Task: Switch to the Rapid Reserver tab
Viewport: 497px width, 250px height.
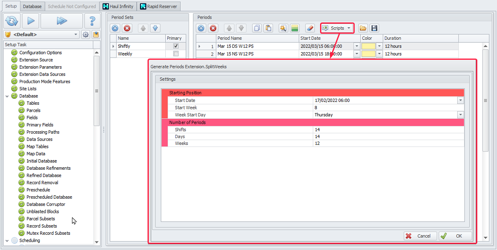Action: [x=158, y=6]
